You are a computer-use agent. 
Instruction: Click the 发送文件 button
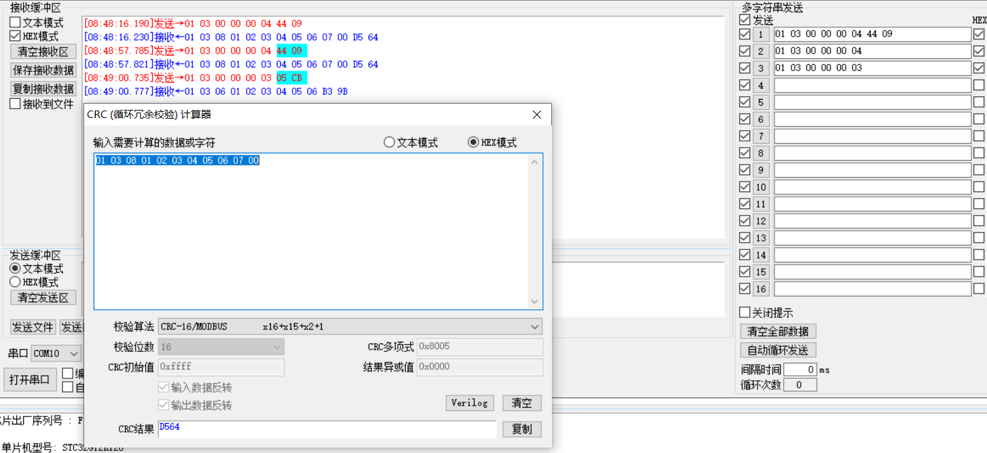33,327
